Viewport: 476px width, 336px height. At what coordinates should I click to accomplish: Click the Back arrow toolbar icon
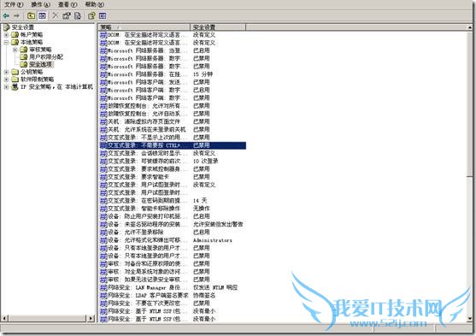click(6, 15)
